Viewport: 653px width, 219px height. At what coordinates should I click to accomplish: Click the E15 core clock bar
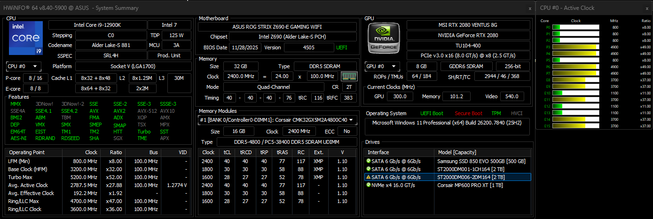pos(575,126)
